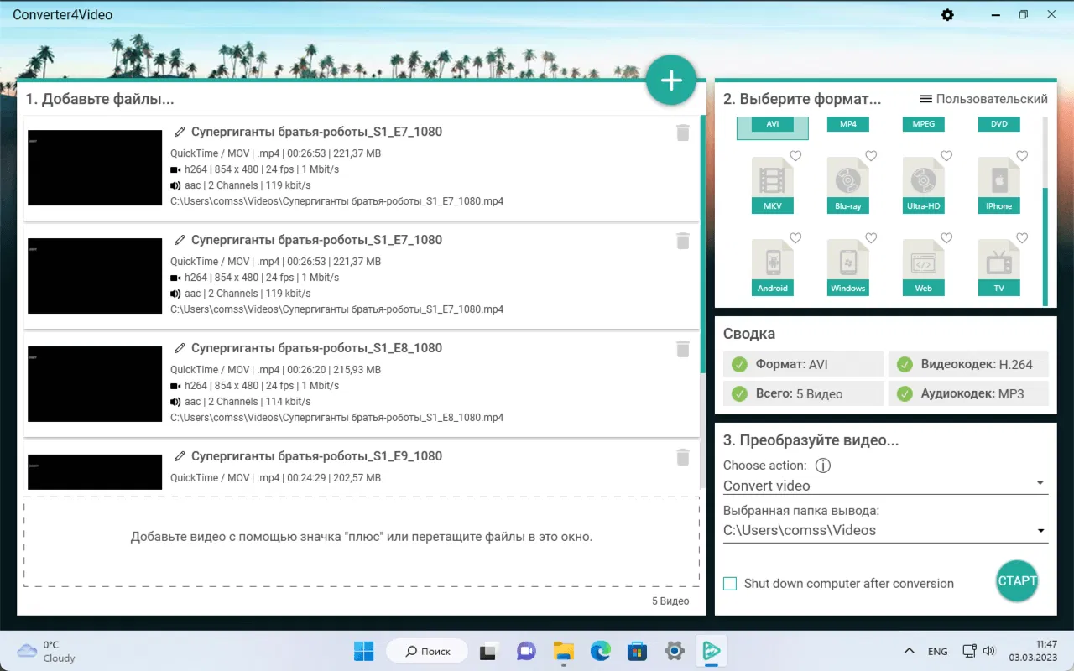
Task: Delete the S1_E8_1080 video with trash icon
Action: click(x=683, y=349)
